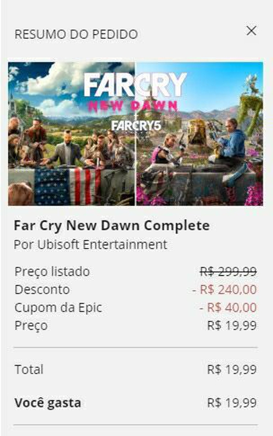
Task: Click the Preço row value R$ 19,99
Action: [x=232, y=325]
